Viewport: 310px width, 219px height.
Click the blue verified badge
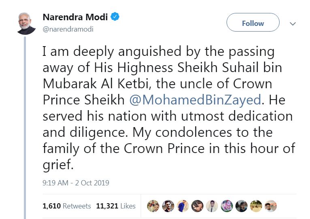115,17
